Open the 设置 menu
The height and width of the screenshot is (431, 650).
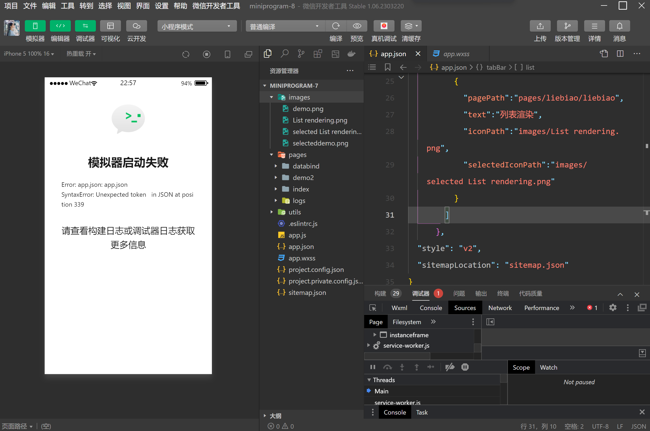(x=161, y=6)
